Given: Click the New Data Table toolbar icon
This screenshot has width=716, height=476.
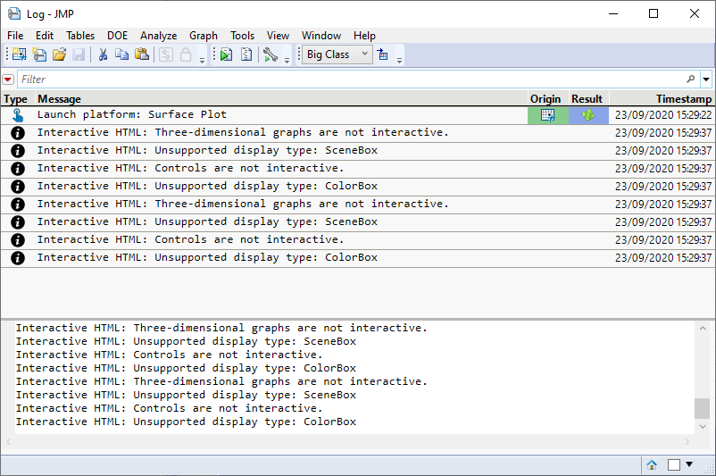Looking at the screenshot, I should pos(19,54).
